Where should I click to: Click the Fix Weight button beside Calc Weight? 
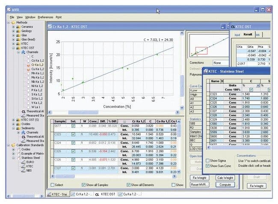point(199,178)
